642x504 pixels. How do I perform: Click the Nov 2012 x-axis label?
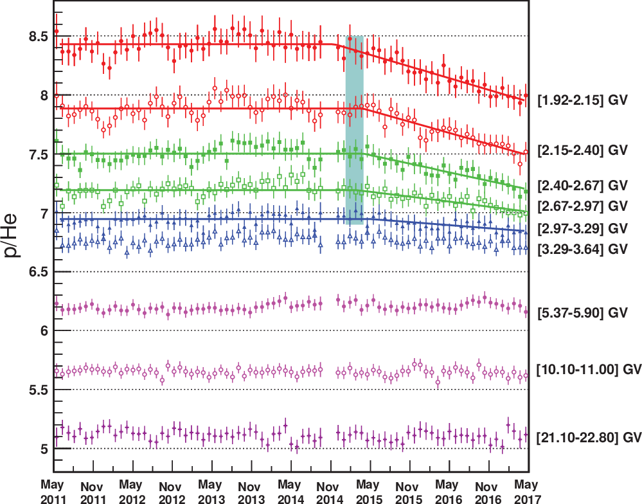point(171,492)
